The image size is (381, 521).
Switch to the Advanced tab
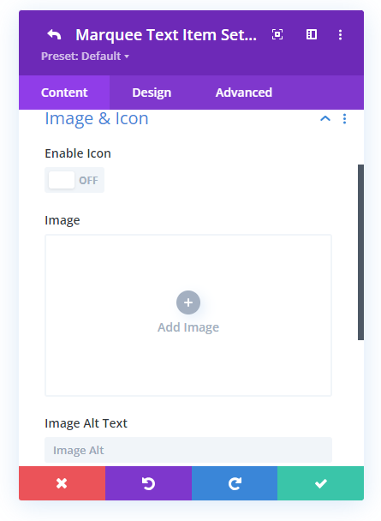(x=244, y=93)
